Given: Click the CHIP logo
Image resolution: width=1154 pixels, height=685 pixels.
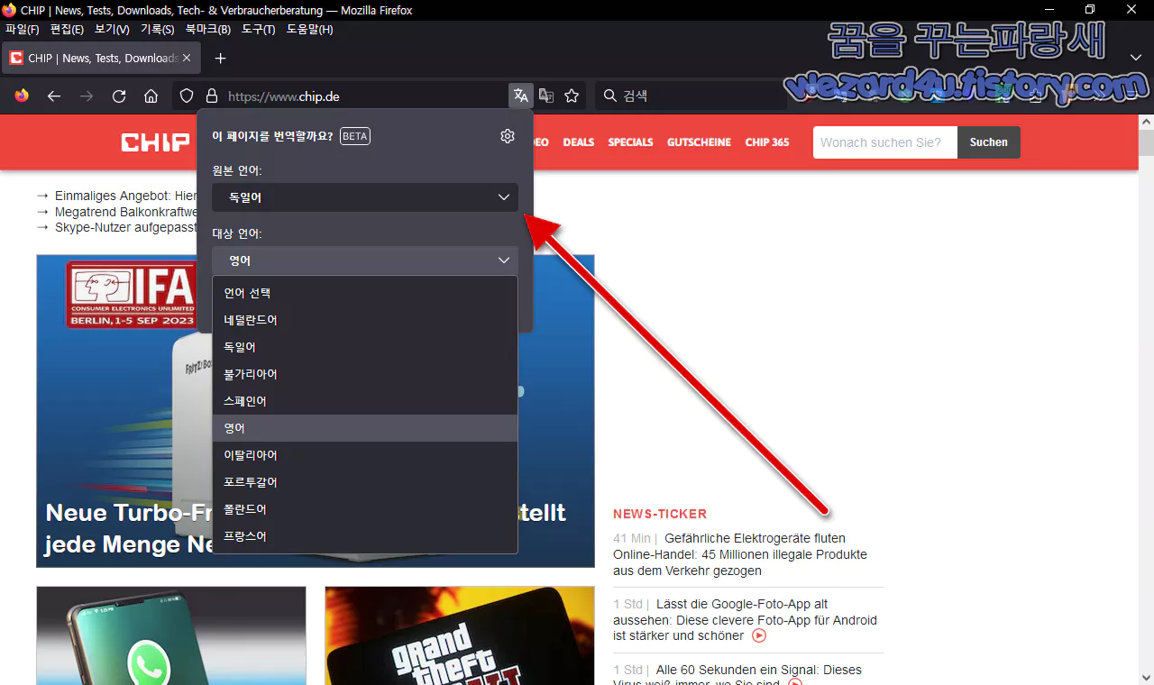Looking at the screenshot, I should coord(153,142).
